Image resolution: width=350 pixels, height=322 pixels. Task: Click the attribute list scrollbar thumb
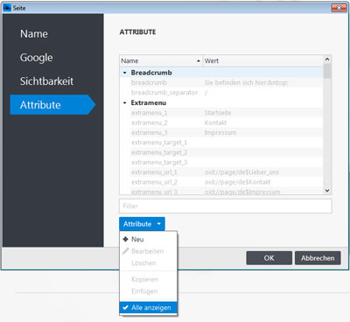click(327, 71)
